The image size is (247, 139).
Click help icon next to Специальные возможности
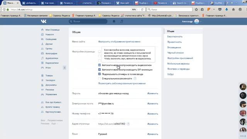tap(135, 78)
